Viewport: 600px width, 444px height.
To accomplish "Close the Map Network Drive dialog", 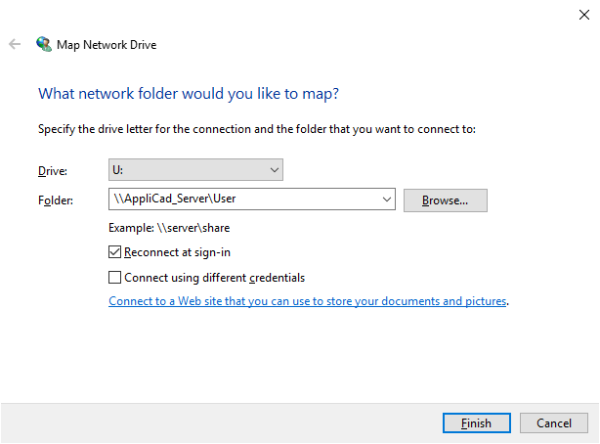I will point(584,15).
